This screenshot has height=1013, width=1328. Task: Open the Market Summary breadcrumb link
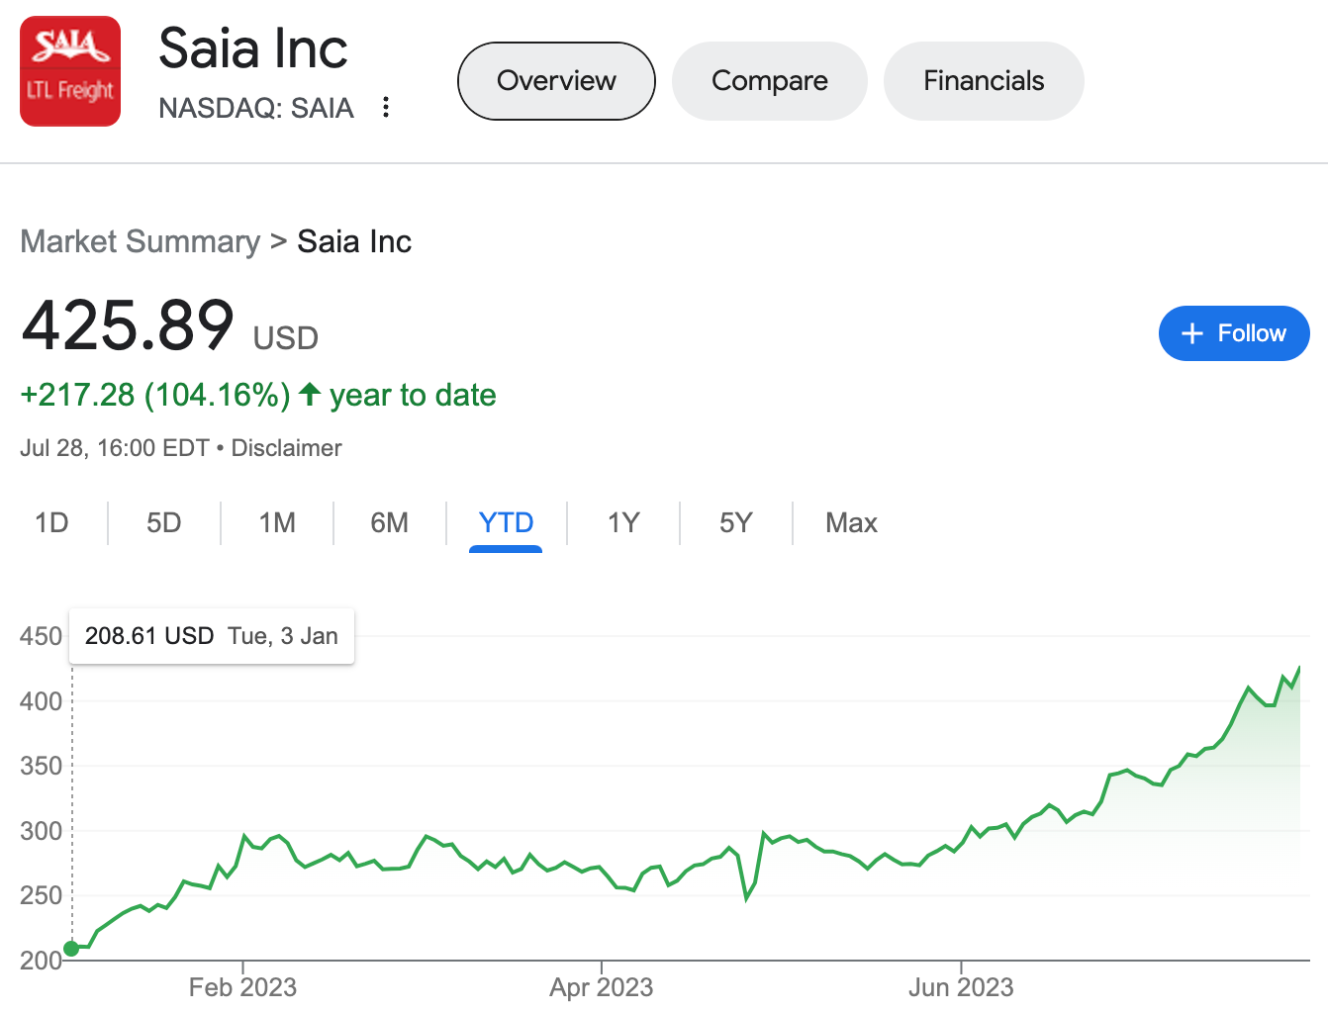(x=140, y=241)
